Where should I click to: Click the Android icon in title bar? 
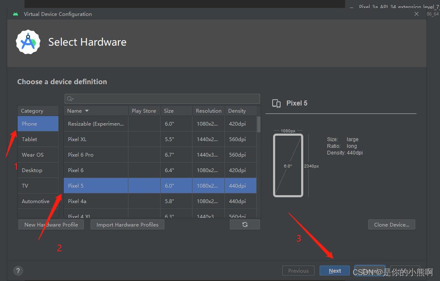tap(16, 14)
